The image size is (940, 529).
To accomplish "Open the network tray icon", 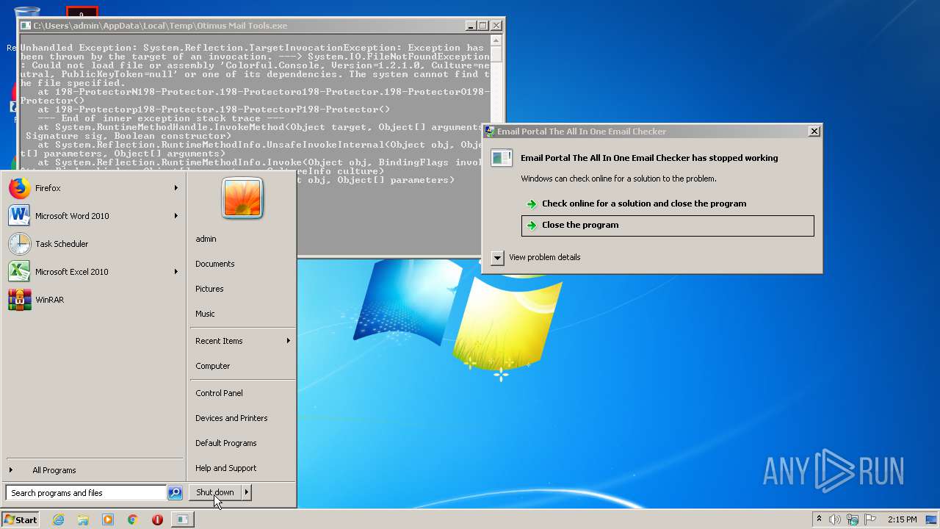I will [x=853, y=519].
